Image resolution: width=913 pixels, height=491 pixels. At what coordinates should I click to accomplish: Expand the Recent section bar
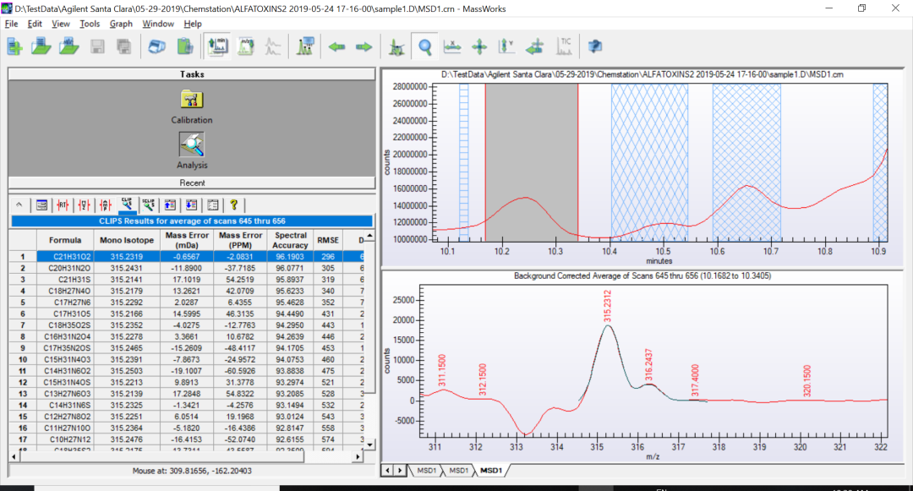coord(192,183)
